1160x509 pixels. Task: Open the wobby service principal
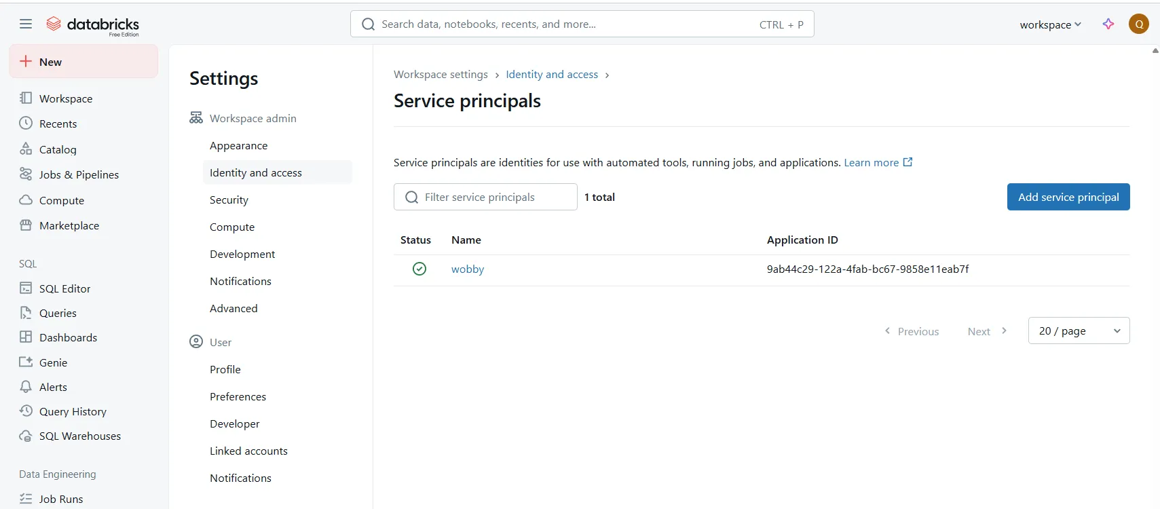click(468, 269)
